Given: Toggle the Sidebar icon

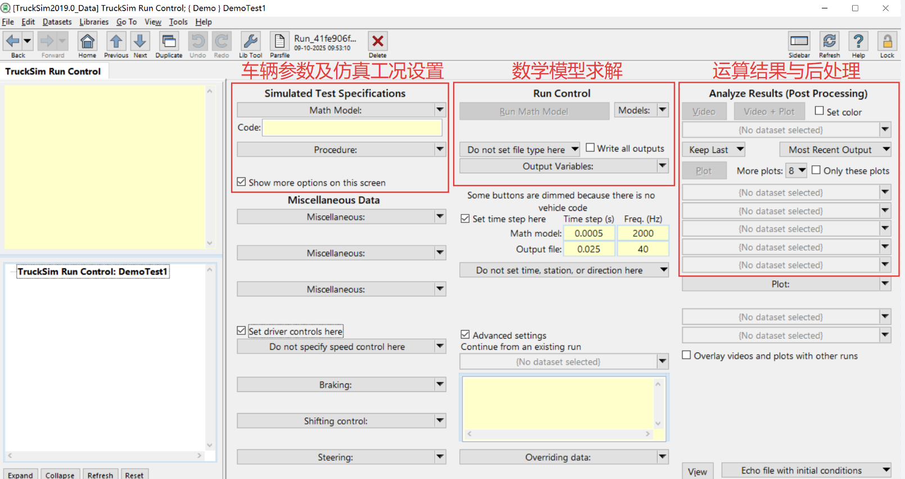Looking at the screenshot, I should pyautogui.click(x=799, y=41).
